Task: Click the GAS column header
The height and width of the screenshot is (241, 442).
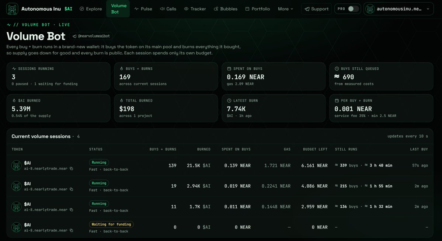Action: [x=287, y=149]
